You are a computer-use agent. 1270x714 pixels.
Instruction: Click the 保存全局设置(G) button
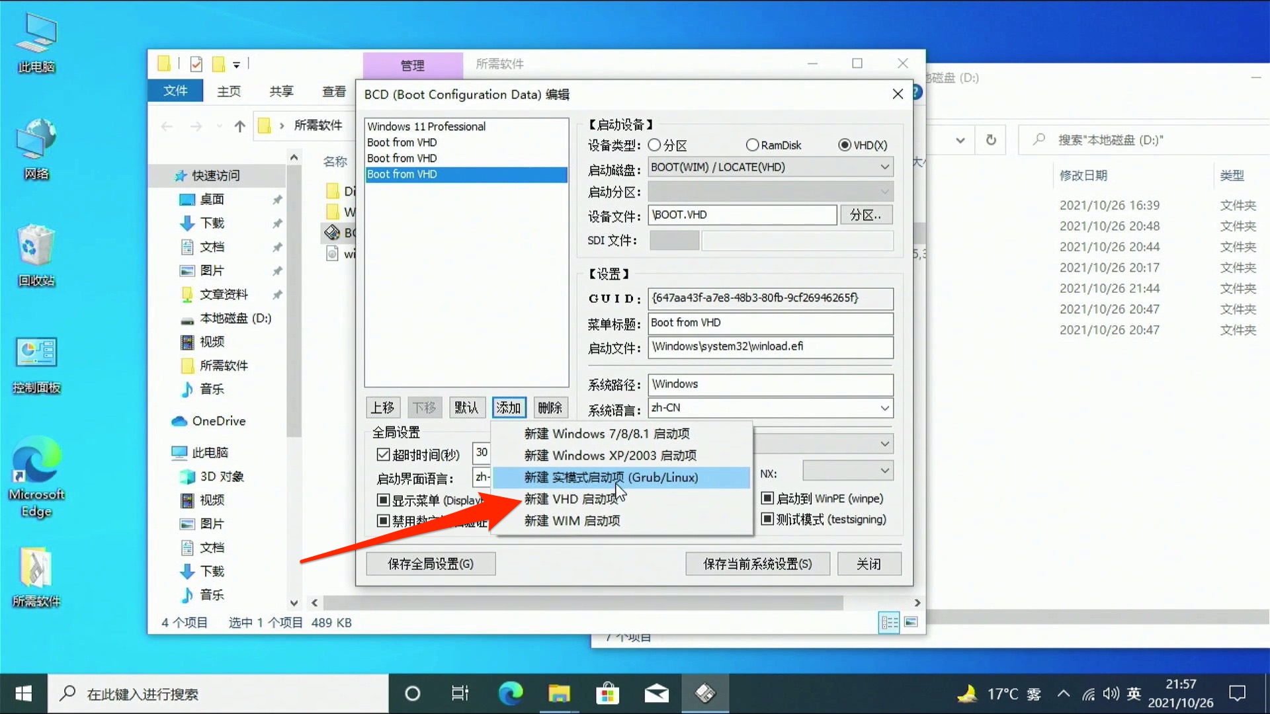[431, 563]
